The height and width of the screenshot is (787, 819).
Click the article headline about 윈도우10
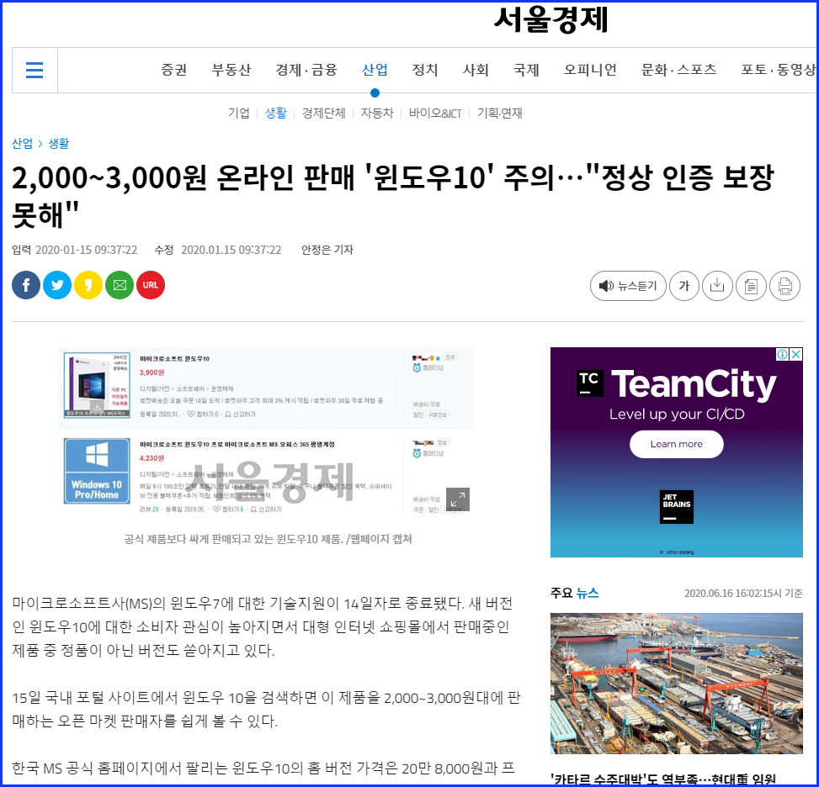pyautogui.click(x=393, y=196)
